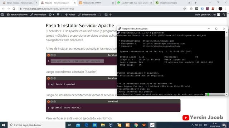
Task: Click the red S browser extension icon
Action: pos(213,9)
